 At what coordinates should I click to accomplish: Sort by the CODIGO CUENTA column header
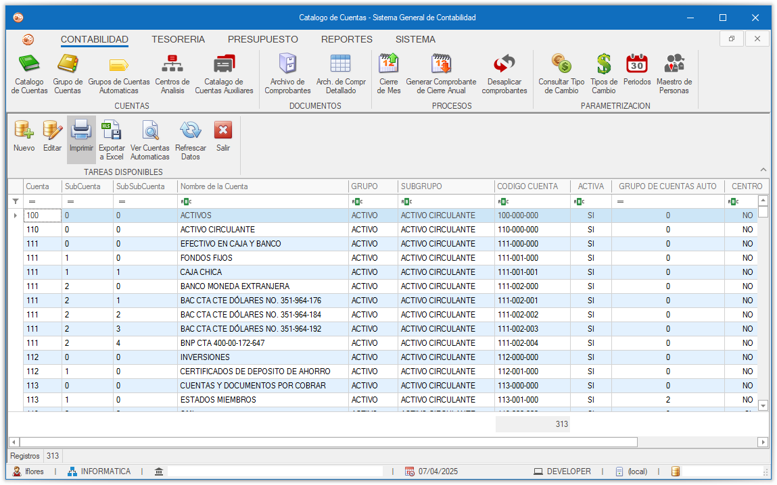click(x=533, y=186)
